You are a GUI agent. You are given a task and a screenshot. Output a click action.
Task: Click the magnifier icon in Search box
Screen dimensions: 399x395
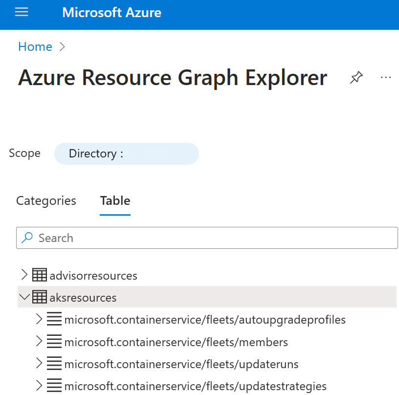(28, 238)
